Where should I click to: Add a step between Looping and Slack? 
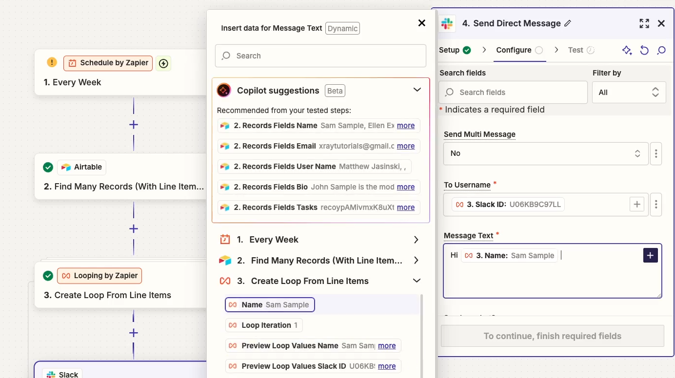133,333
